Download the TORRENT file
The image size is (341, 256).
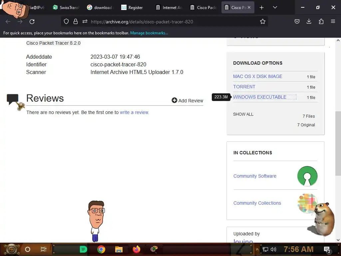point(244,87)
